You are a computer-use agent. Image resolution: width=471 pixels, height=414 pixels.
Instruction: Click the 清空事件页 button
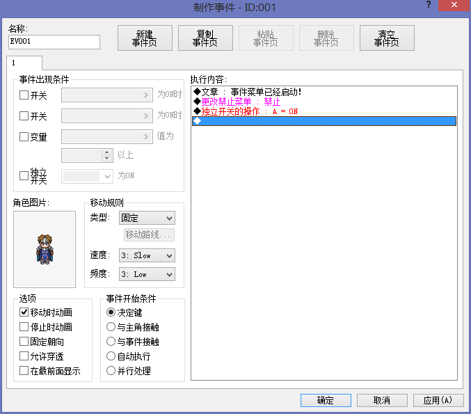tap(387, 38)
